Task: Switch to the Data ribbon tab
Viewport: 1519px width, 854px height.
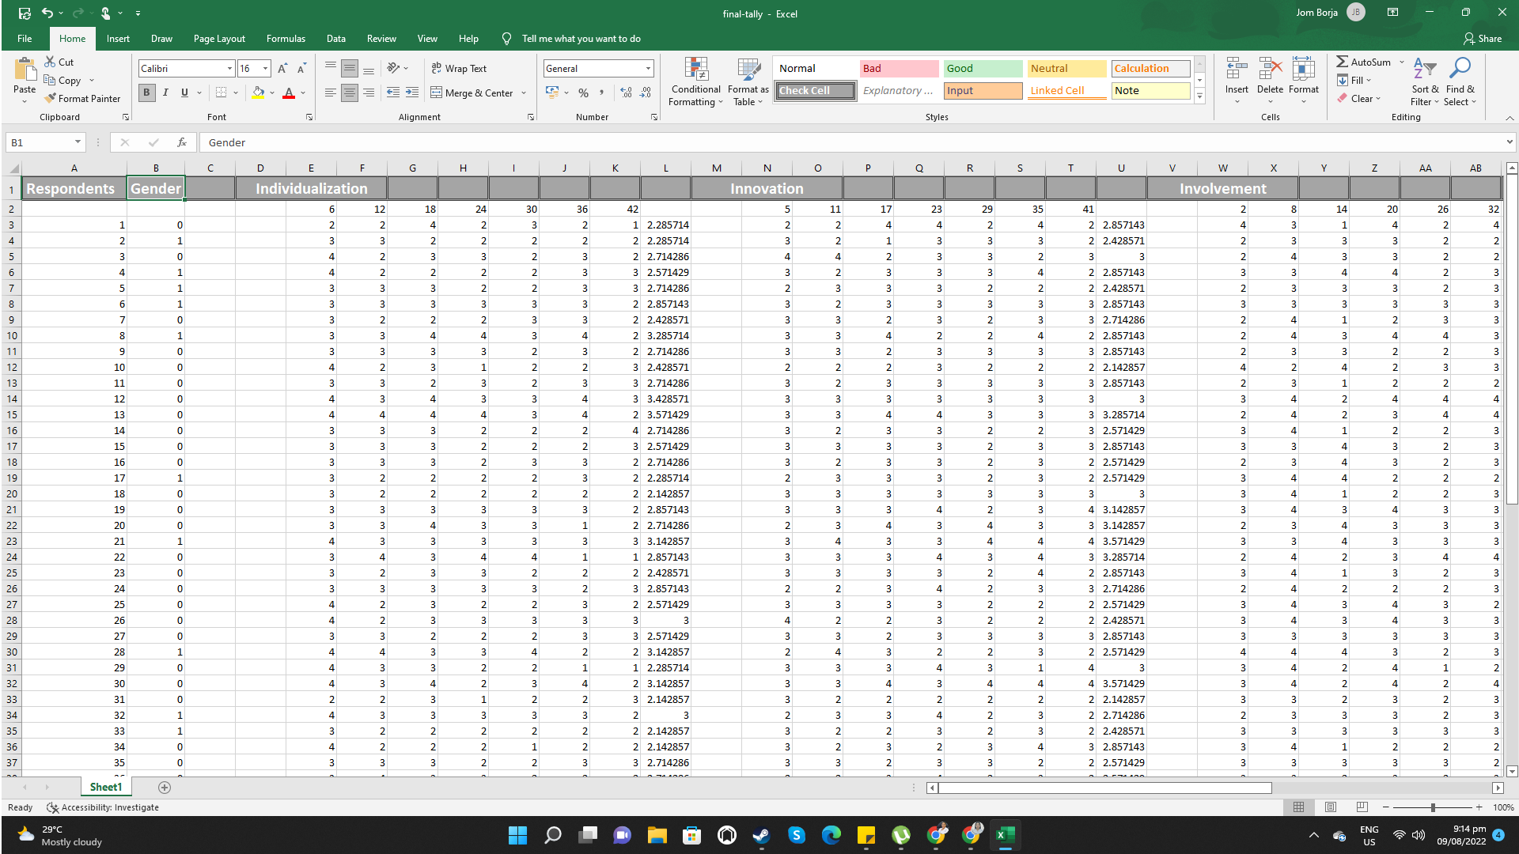Action: (x=336, y=39)
